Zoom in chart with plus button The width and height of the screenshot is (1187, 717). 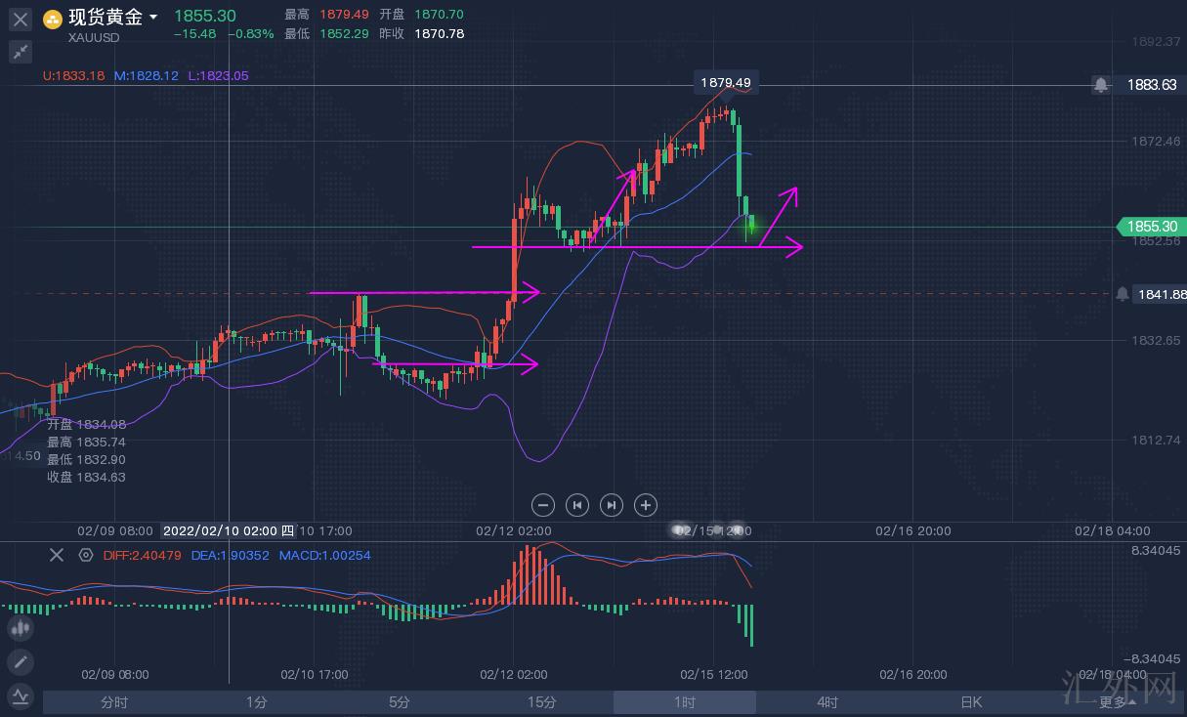point(645,505)
